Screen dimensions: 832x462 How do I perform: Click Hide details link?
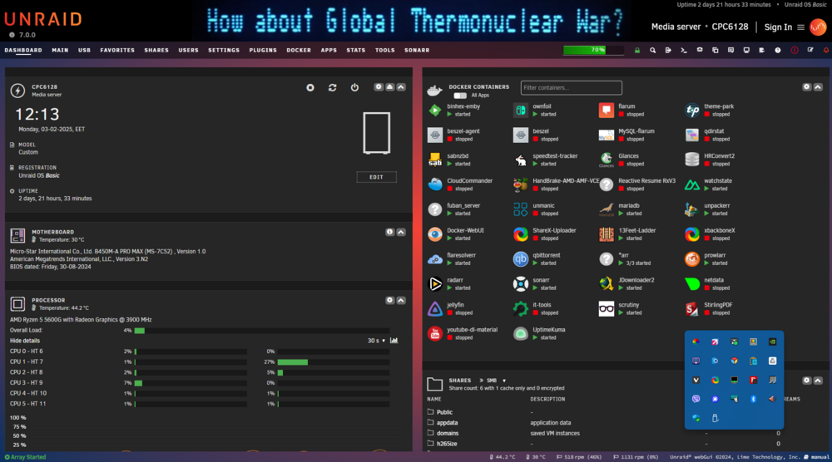[25, 341]
